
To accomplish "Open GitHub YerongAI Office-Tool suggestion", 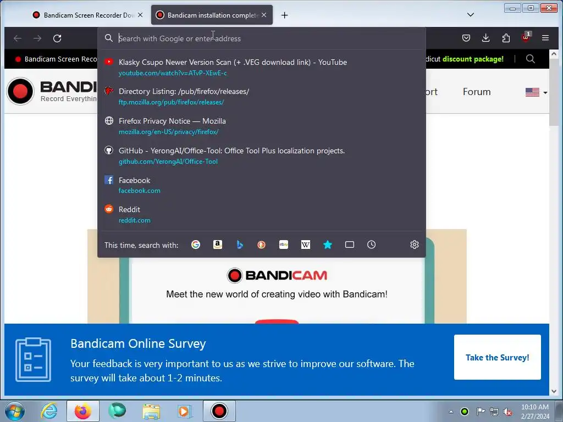I will tap(261, 156).
